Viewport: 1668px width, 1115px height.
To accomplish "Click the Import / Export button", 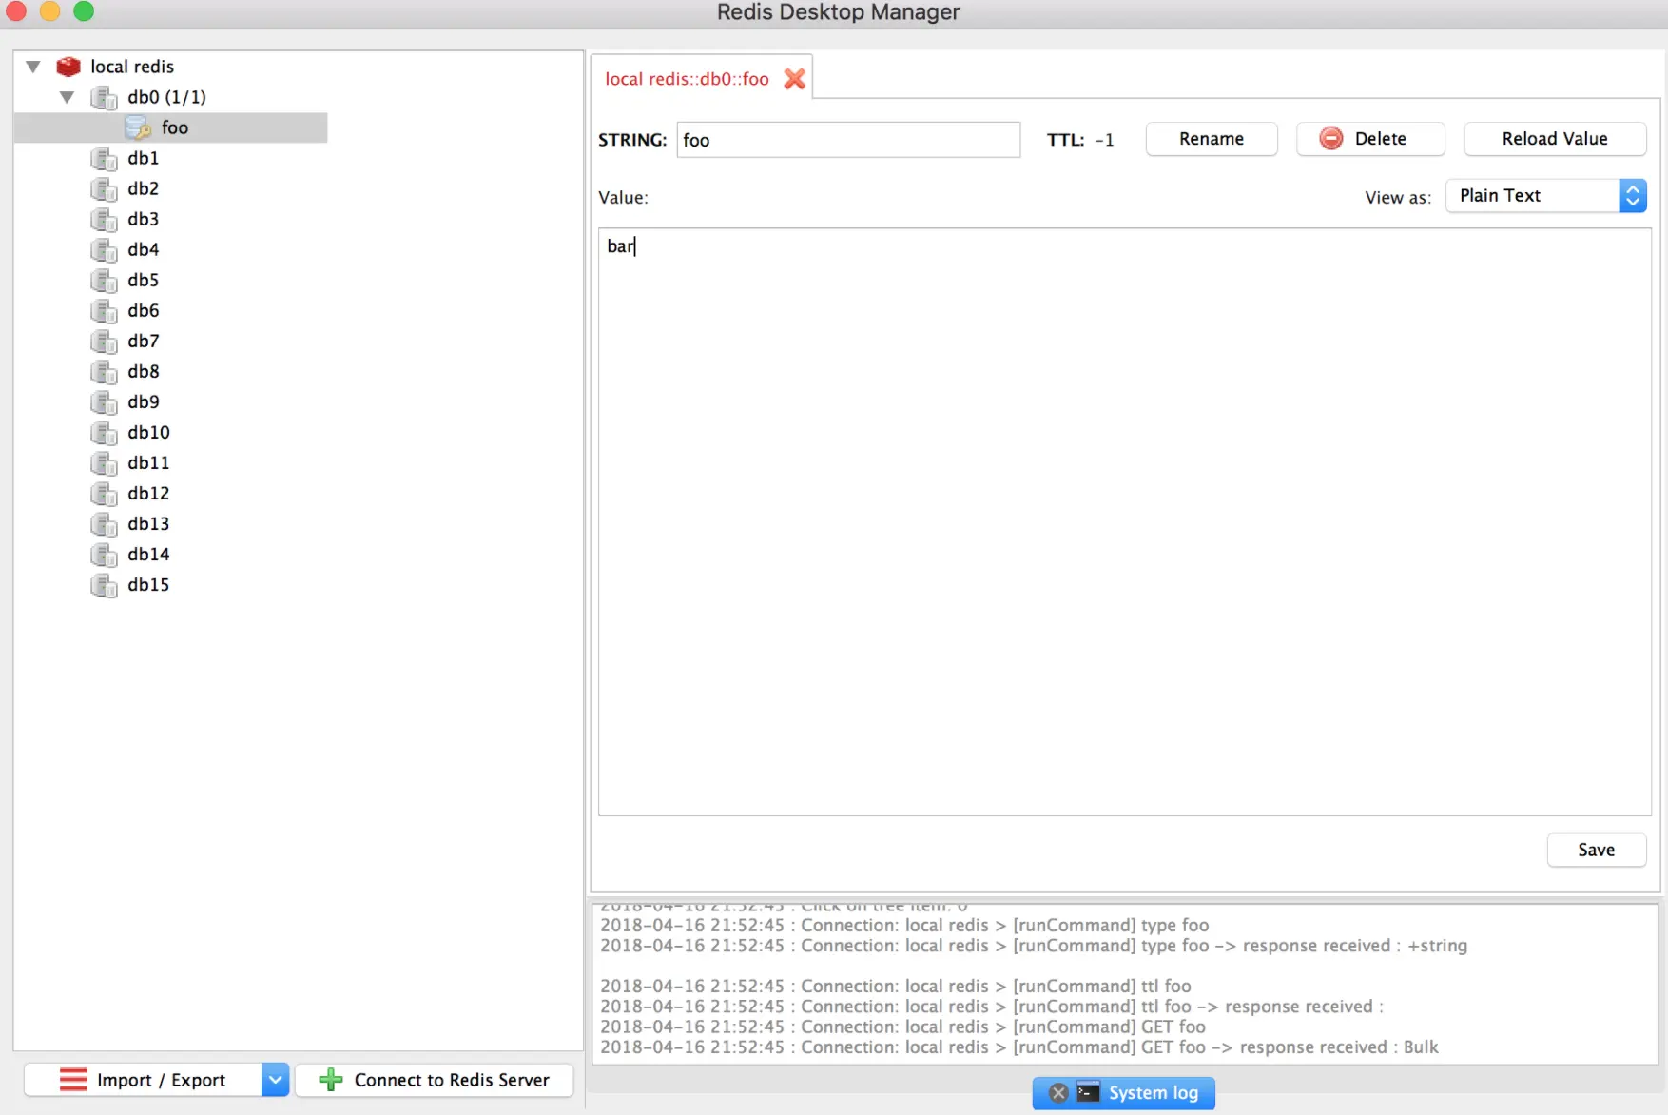I will (x=143, y=1080).
